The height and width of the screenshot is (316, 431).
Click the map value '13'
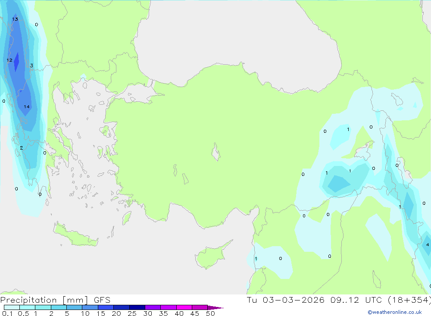15,19
